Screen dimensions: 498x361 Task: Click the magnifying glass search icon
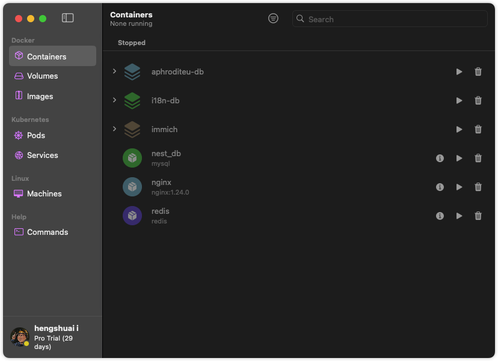click(x=300, y=19)
